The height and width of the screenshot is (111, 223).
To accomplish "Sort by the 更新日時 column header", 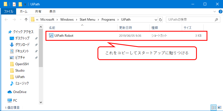I will [126, 28].
